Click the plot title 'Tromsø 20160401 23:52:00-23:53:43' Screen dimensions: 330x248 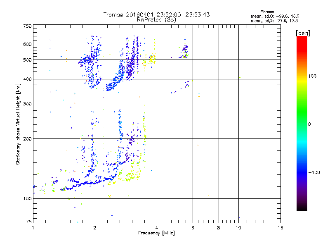click(x=156, y=14)
